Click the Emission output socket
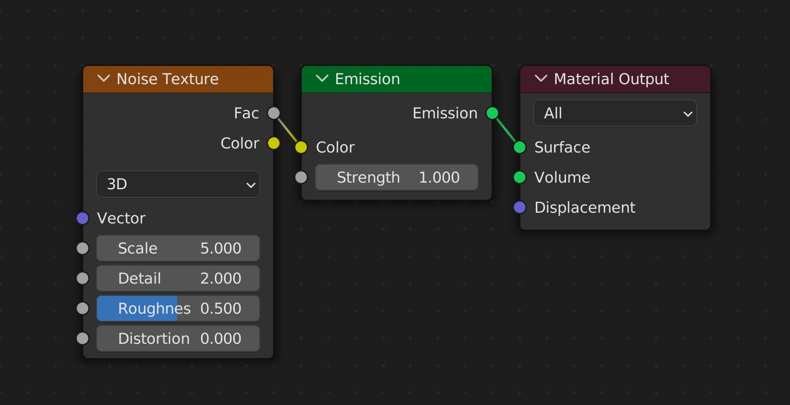 click(x=492, y=113)
